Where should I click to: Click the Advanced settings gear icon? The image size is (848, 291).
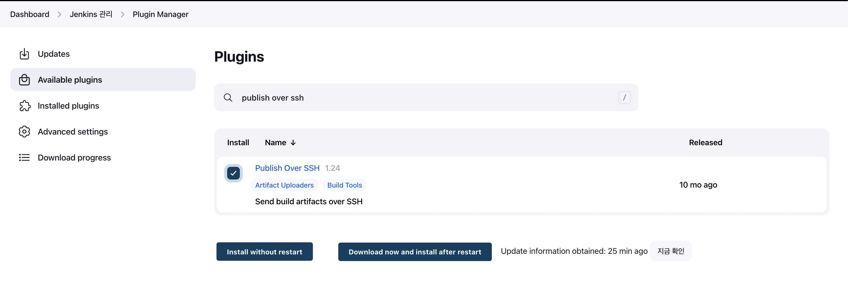click(24, 132)
